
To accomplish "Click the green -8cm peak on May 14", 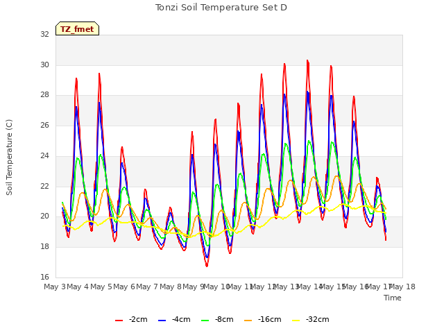I will (309, 141).
